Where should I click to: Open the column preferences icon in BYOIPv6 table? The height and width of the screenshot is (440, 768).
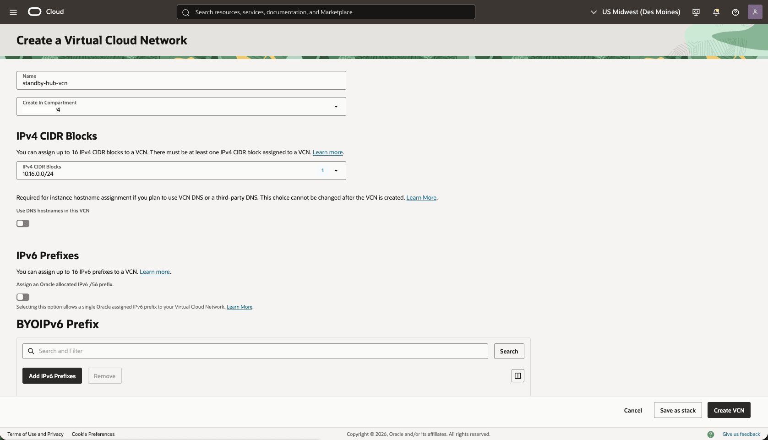[517, 375]
